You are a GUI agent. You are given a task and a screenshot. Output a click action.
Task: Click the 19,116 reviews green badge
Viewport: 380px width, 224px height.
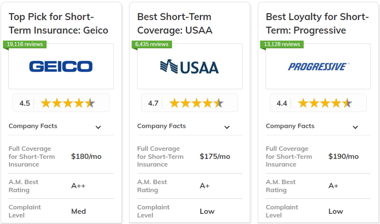pos(25,44)
